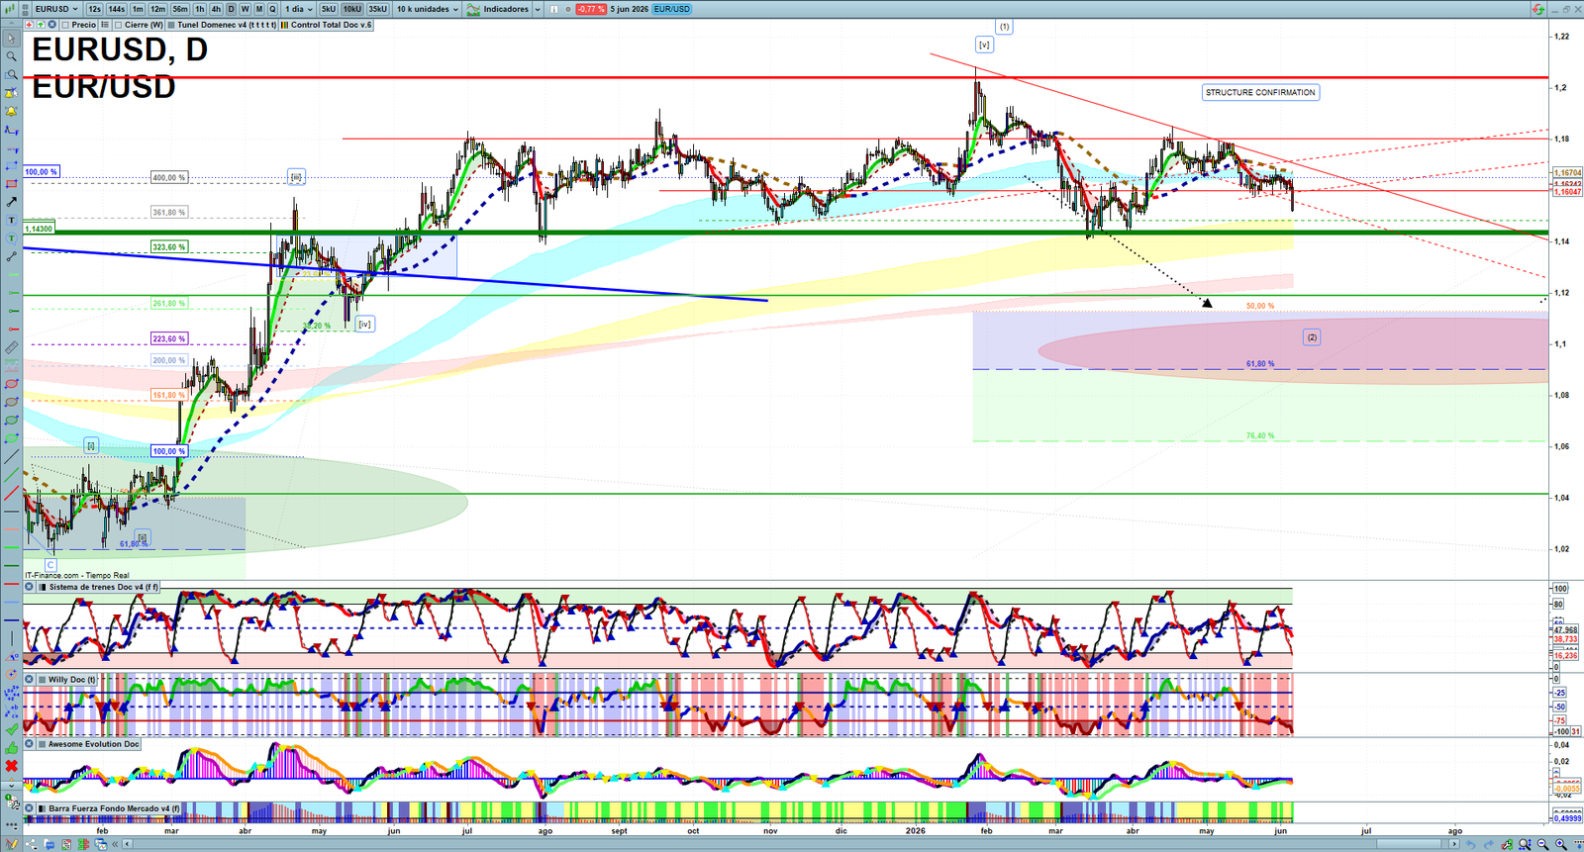Viewport: 1584px width, 852px height.
Task: Click the -0,77 % change badge
Action: [x=591, y=9]
